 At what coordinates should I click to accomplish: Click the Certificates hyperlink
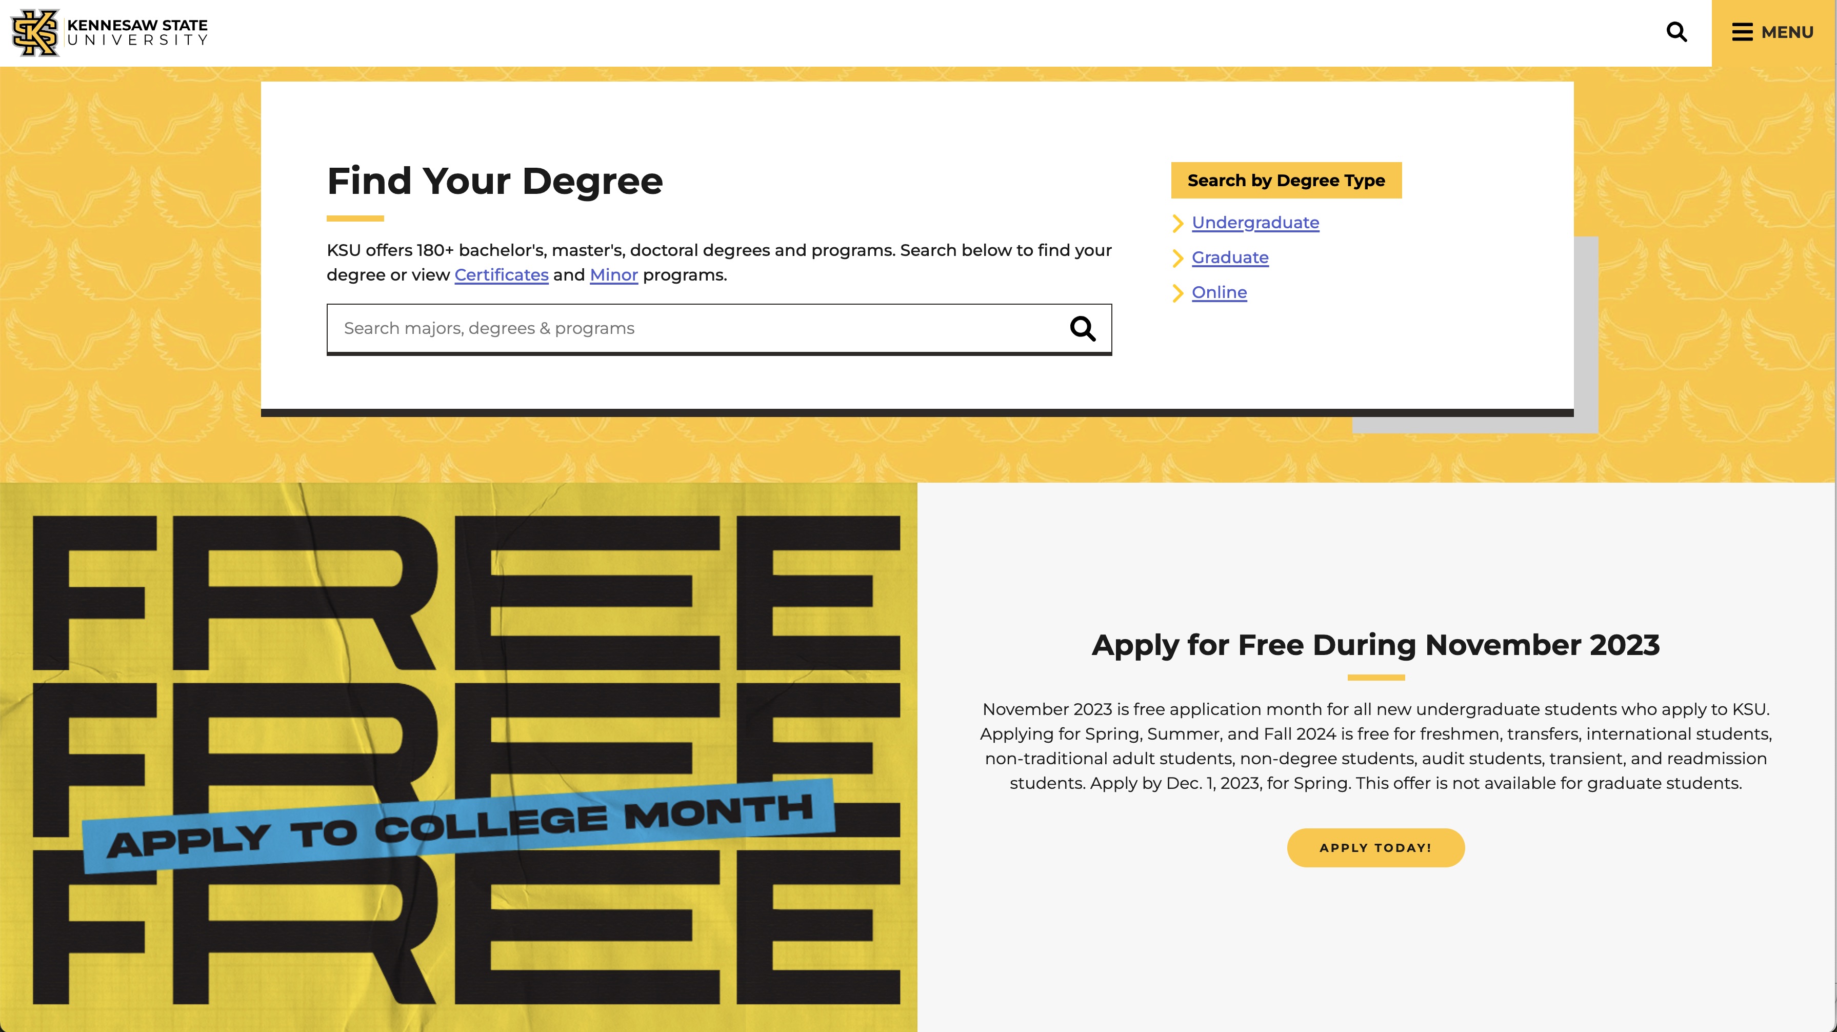coord(501,274)
